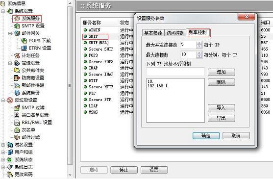Click the SMTP 过滤 icon
The width and height of the screenshot is (273, 179).
(x=17, y=107)
